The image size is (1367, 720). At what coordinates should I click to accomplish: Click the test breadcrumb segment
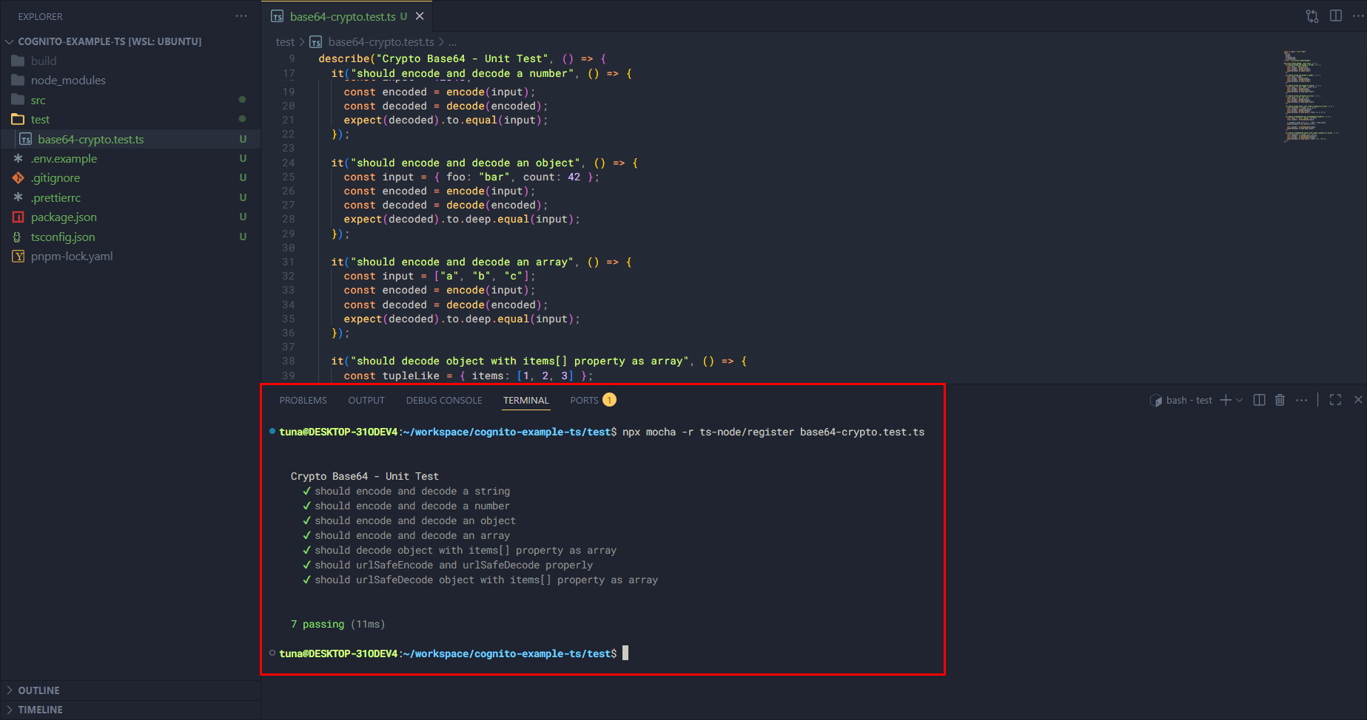pos(285,42)
